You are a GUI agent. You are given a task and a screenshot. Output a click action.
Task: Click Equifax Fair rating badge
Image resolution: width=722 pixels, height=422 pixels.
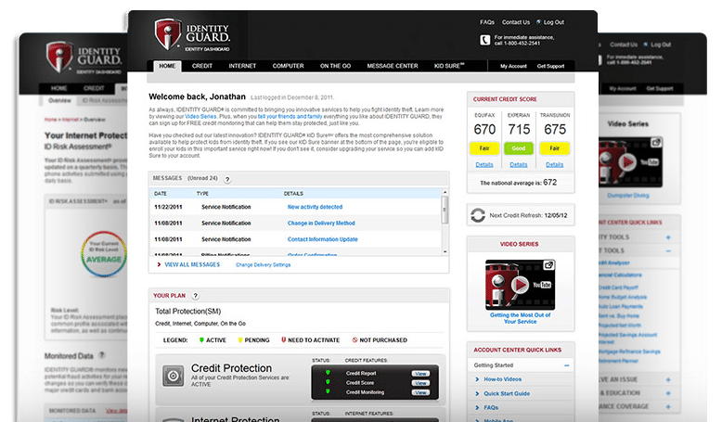coord(483,148)
